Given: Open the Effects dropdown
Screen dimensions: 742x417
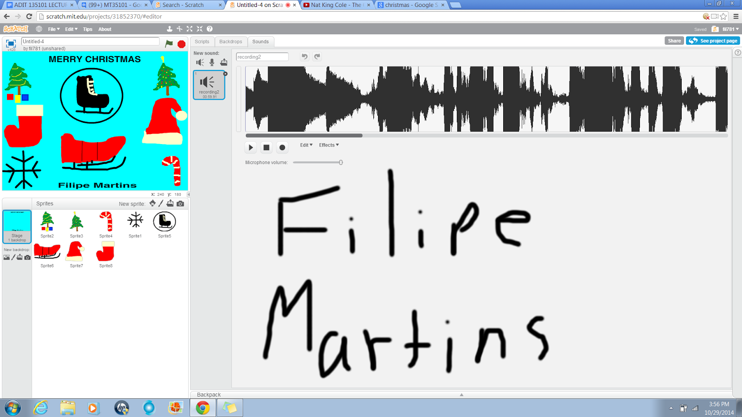Looking at the screenshot, I should (x=328, y=145).
